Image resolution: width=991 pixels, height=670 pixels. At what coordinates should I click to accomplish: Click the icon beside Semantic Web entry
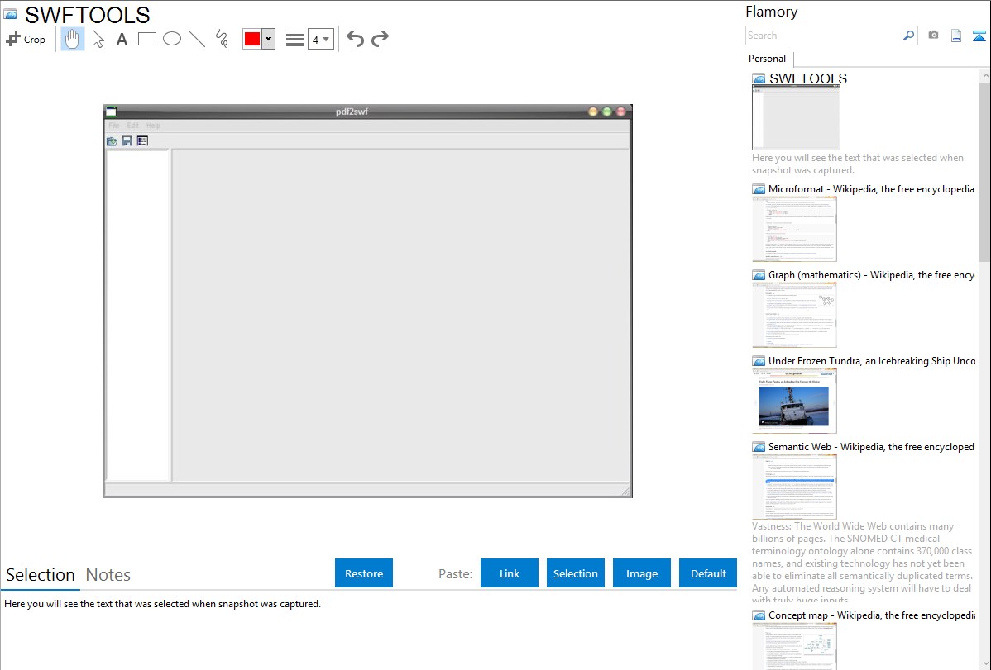(759, 447)
